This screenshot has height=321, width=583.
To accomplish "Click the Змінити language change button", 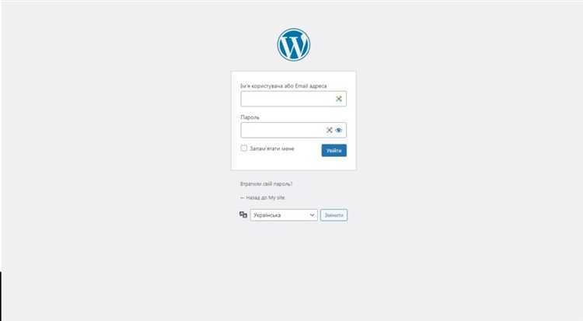I will coord(334,215).
